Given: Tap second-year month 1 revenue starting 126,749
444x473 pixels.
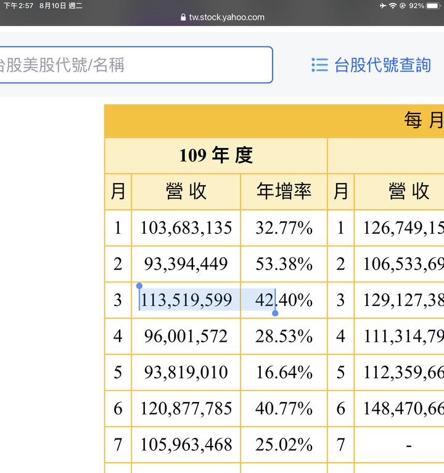Looking at the screenshot, I should point(403,228).
